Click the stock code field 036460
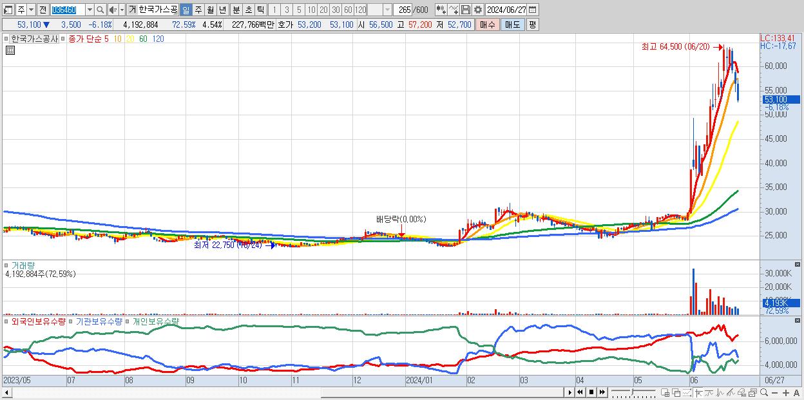This screenshot has width=804, height=400. point(67,10)
